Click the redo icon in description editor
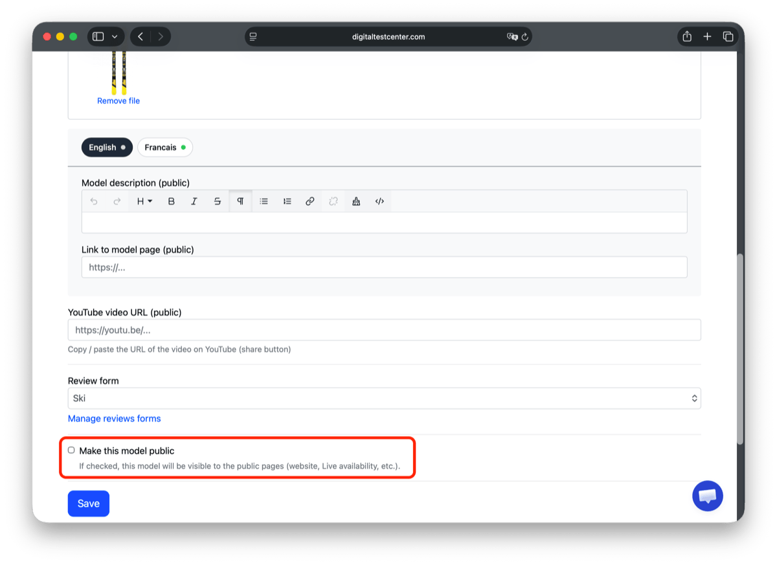 tap(117, 201)
